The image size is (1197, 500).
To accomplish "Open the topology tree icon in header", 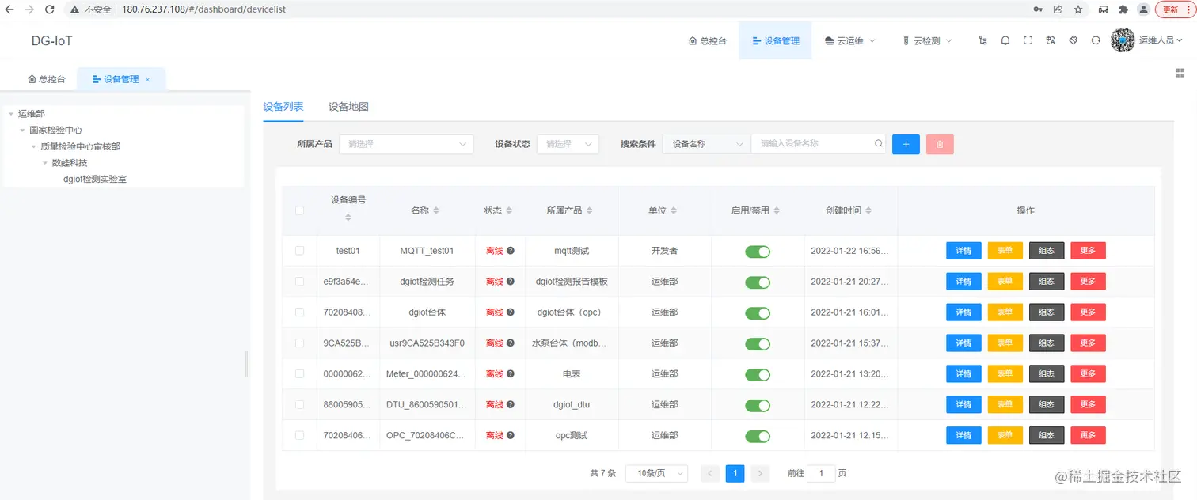I will [x=982, y=40].
